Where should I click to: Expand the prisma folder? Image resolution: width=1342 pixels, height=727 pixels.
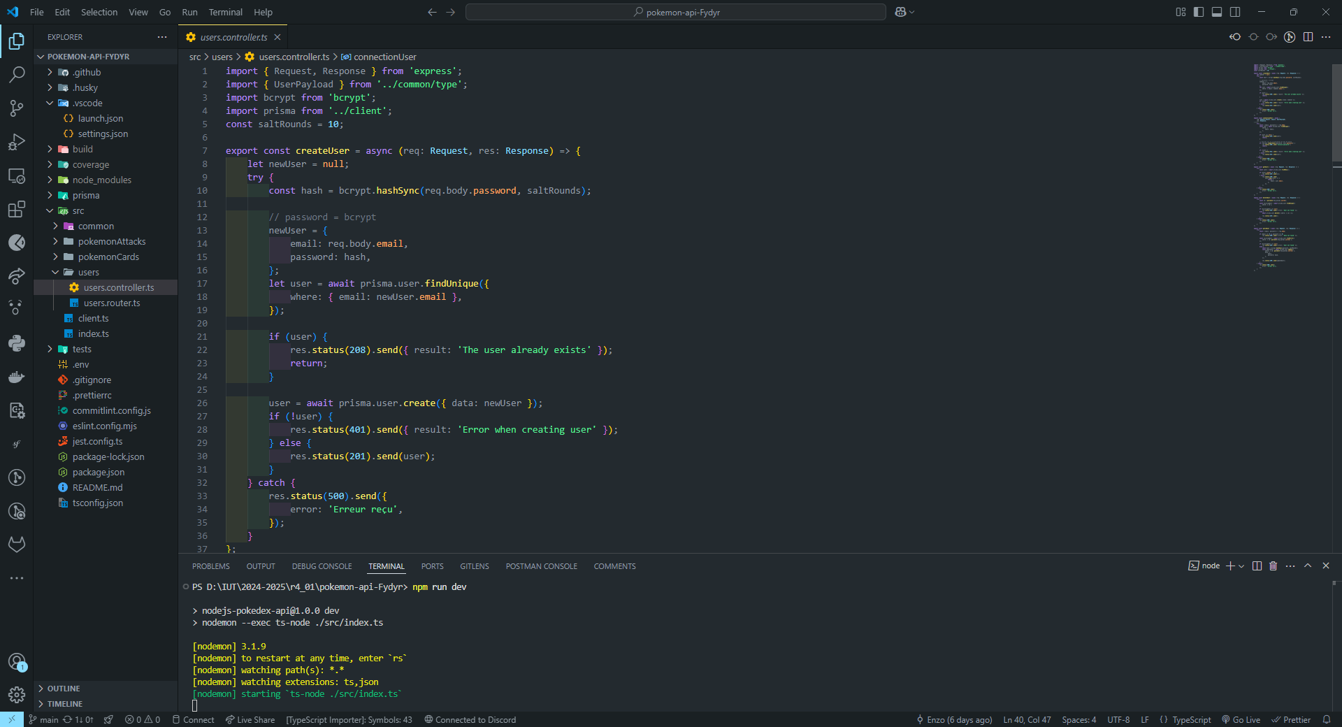point(86,196)
